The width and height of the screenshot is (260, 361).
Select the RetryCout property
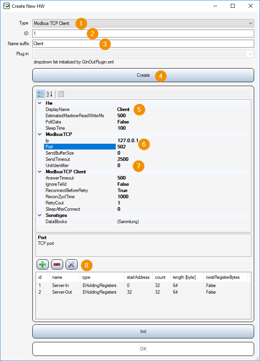click(55, 203)
